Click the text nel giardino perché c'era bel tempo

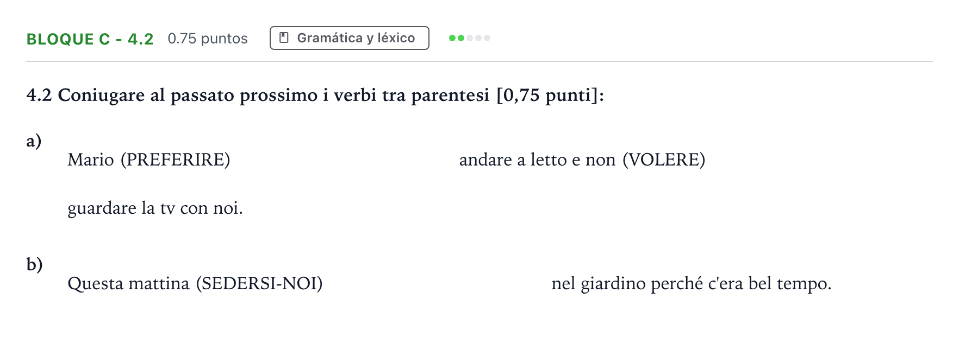point(692,284)
